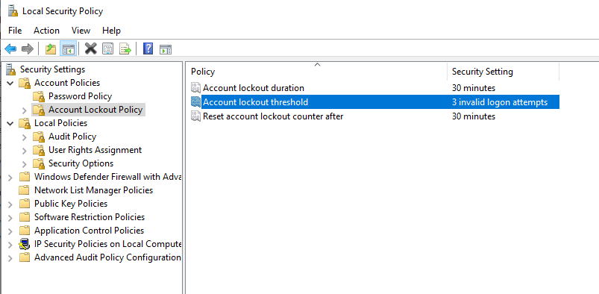599x294 pixels.
Task: Select Security Settings in the tree
Action: point(52,69)
